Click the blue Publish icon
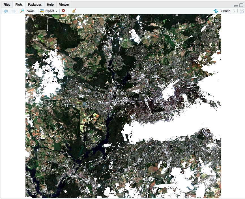 pos(216,11)
